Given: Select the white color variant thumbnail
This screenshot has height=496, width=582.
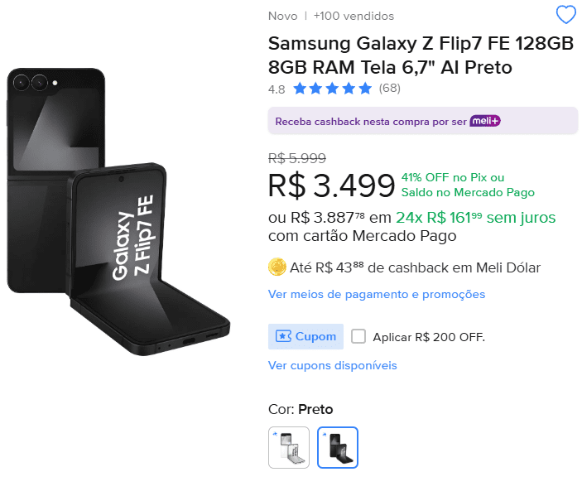Looking at the screenshot, I should pos(289,447).
